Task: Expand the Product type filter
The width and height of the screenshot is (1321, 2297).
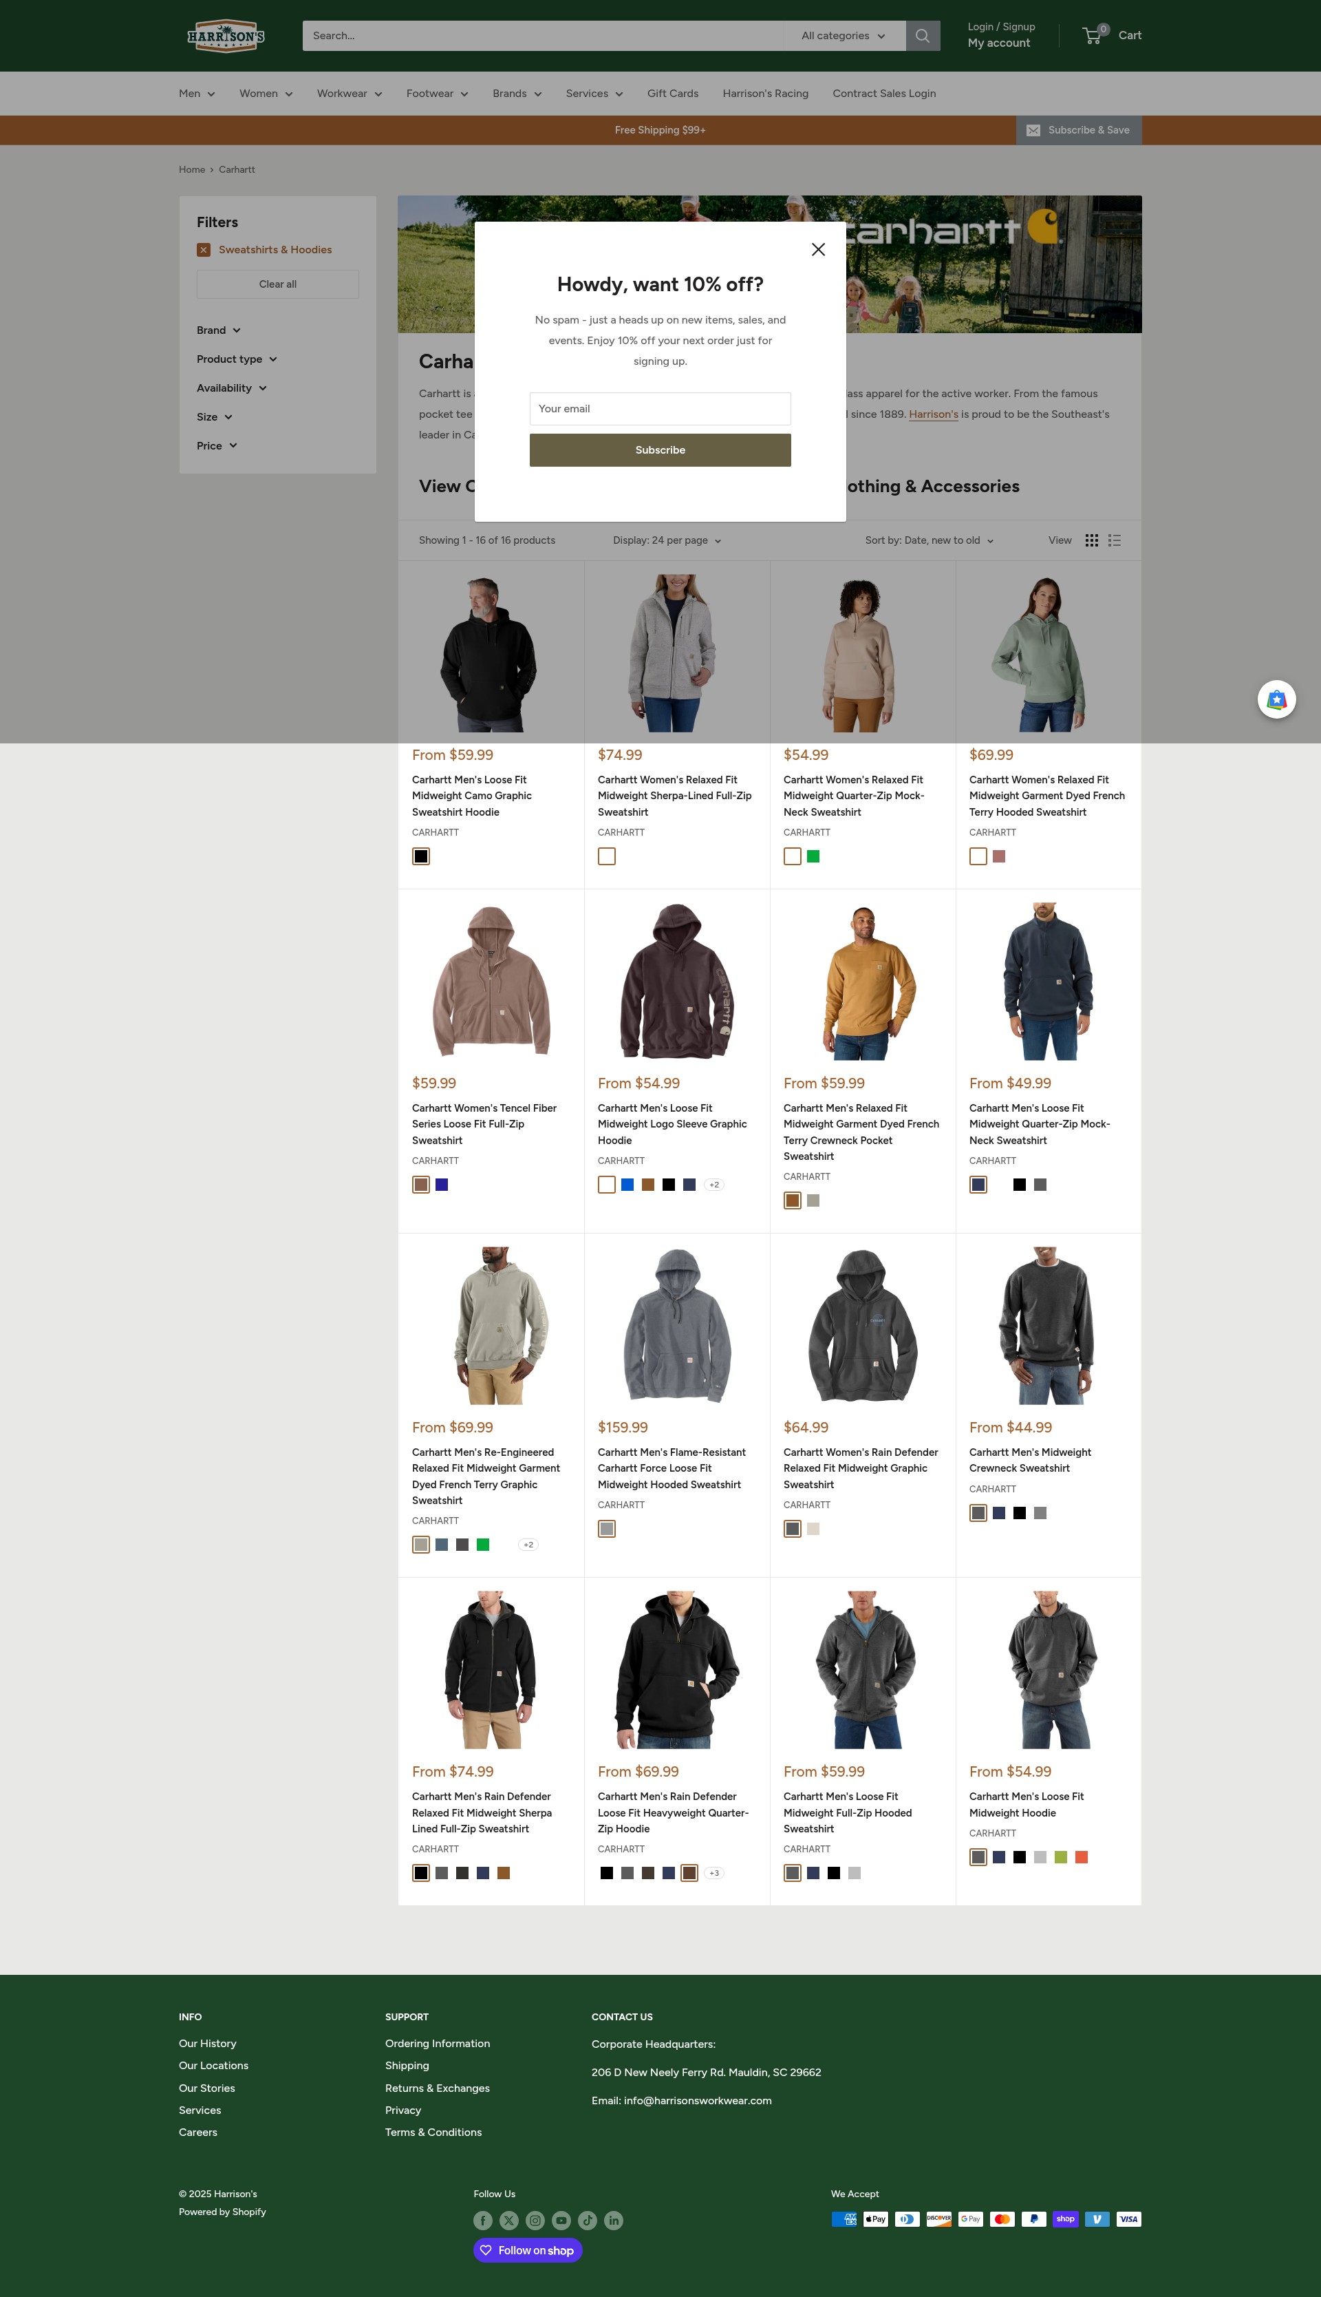Action: click(x=237, y=359)
